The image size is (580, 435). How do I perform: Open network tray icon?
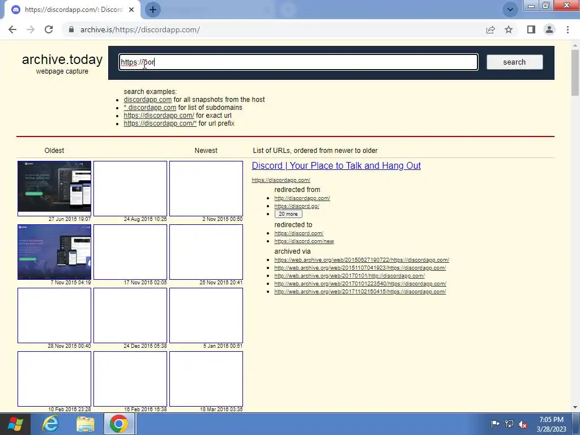[x=509, y=424]
